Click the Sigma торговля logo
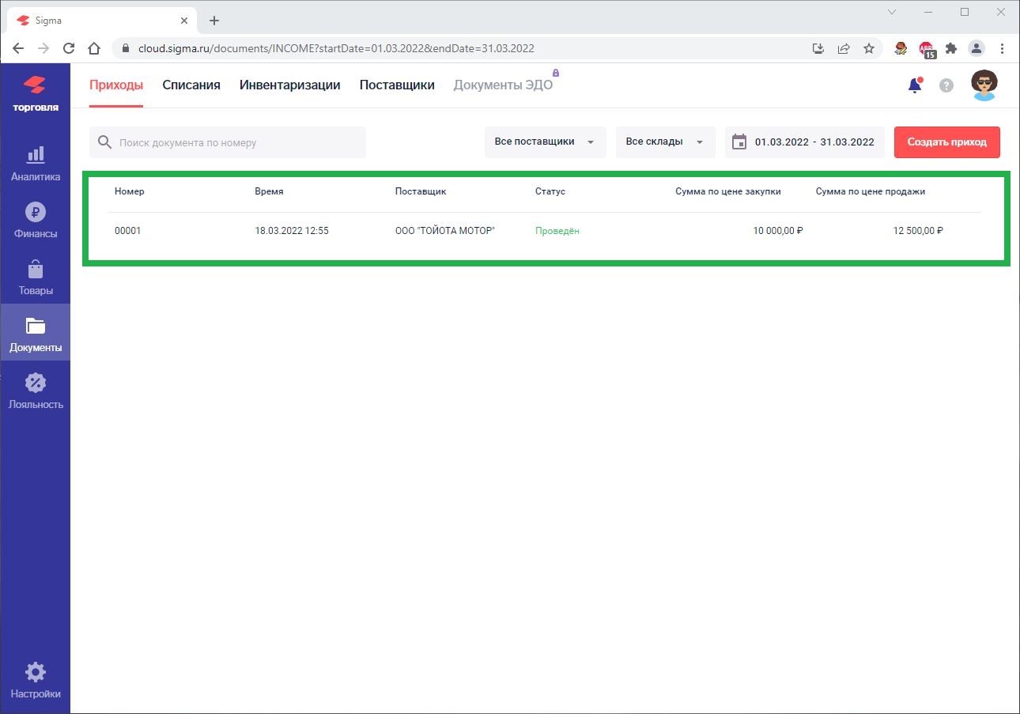This screenshot has height=714, width=1020. click(x=35, y=93)
